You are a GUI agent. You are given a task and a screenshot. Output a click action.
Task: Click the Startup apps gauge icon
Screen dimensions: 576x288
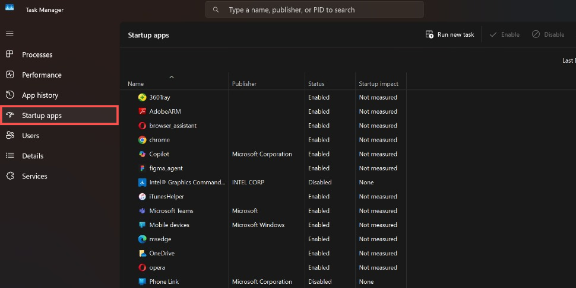tap(10, 115)
